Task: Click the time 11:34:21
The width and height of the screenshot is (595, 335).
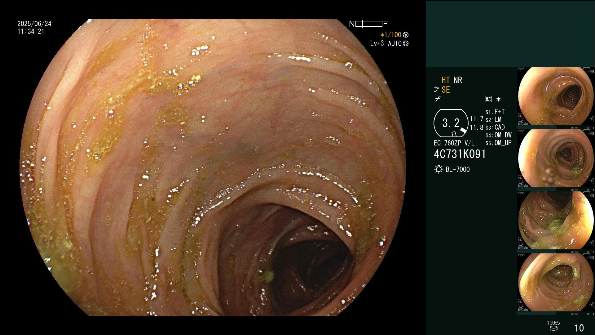Action: pos(31,31)
